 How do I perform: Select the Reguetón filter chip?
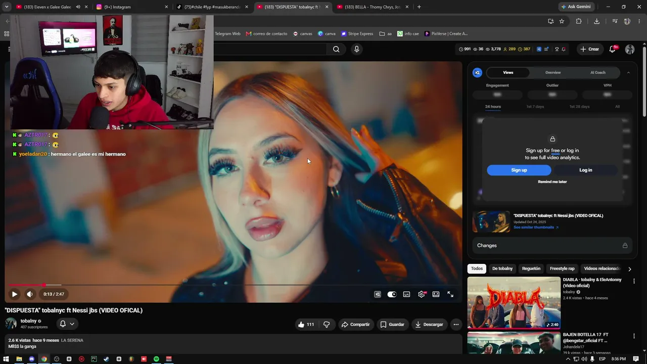click(531, 268)
